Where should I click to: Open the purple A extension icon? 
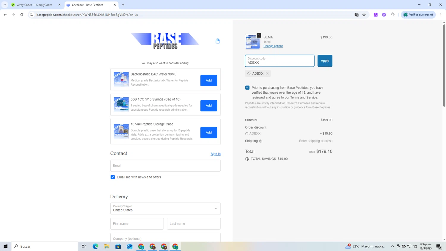coord(376,15)
